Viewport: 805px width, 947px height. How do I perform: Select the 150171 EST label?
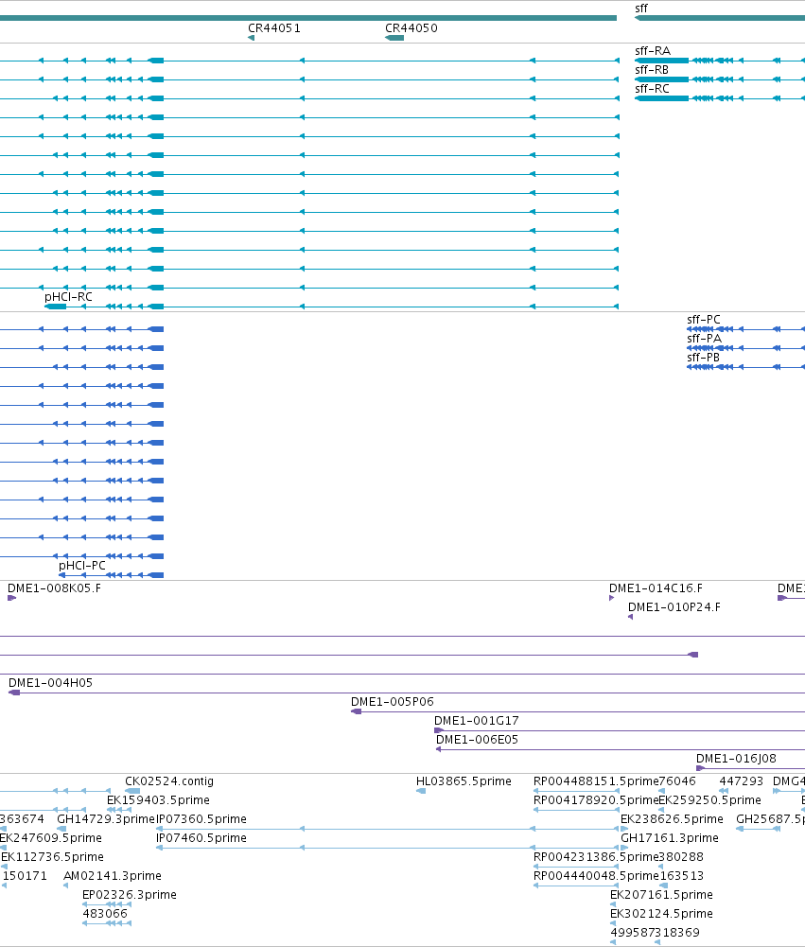pyautogui.click(x=25, y=876)
